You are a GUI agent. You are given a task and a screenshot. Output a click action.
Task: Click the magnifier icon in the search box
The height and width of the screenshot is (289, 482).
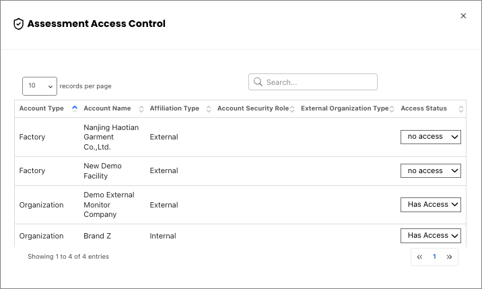point(258,82)
